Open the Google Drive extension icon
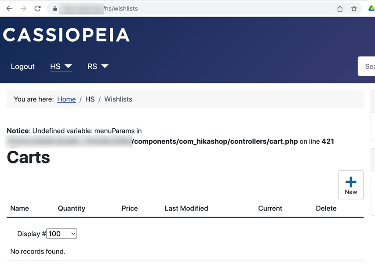Image resolution: width=375 pixels, height=264 pixels. pyautogui.click(x=371, y=9)
